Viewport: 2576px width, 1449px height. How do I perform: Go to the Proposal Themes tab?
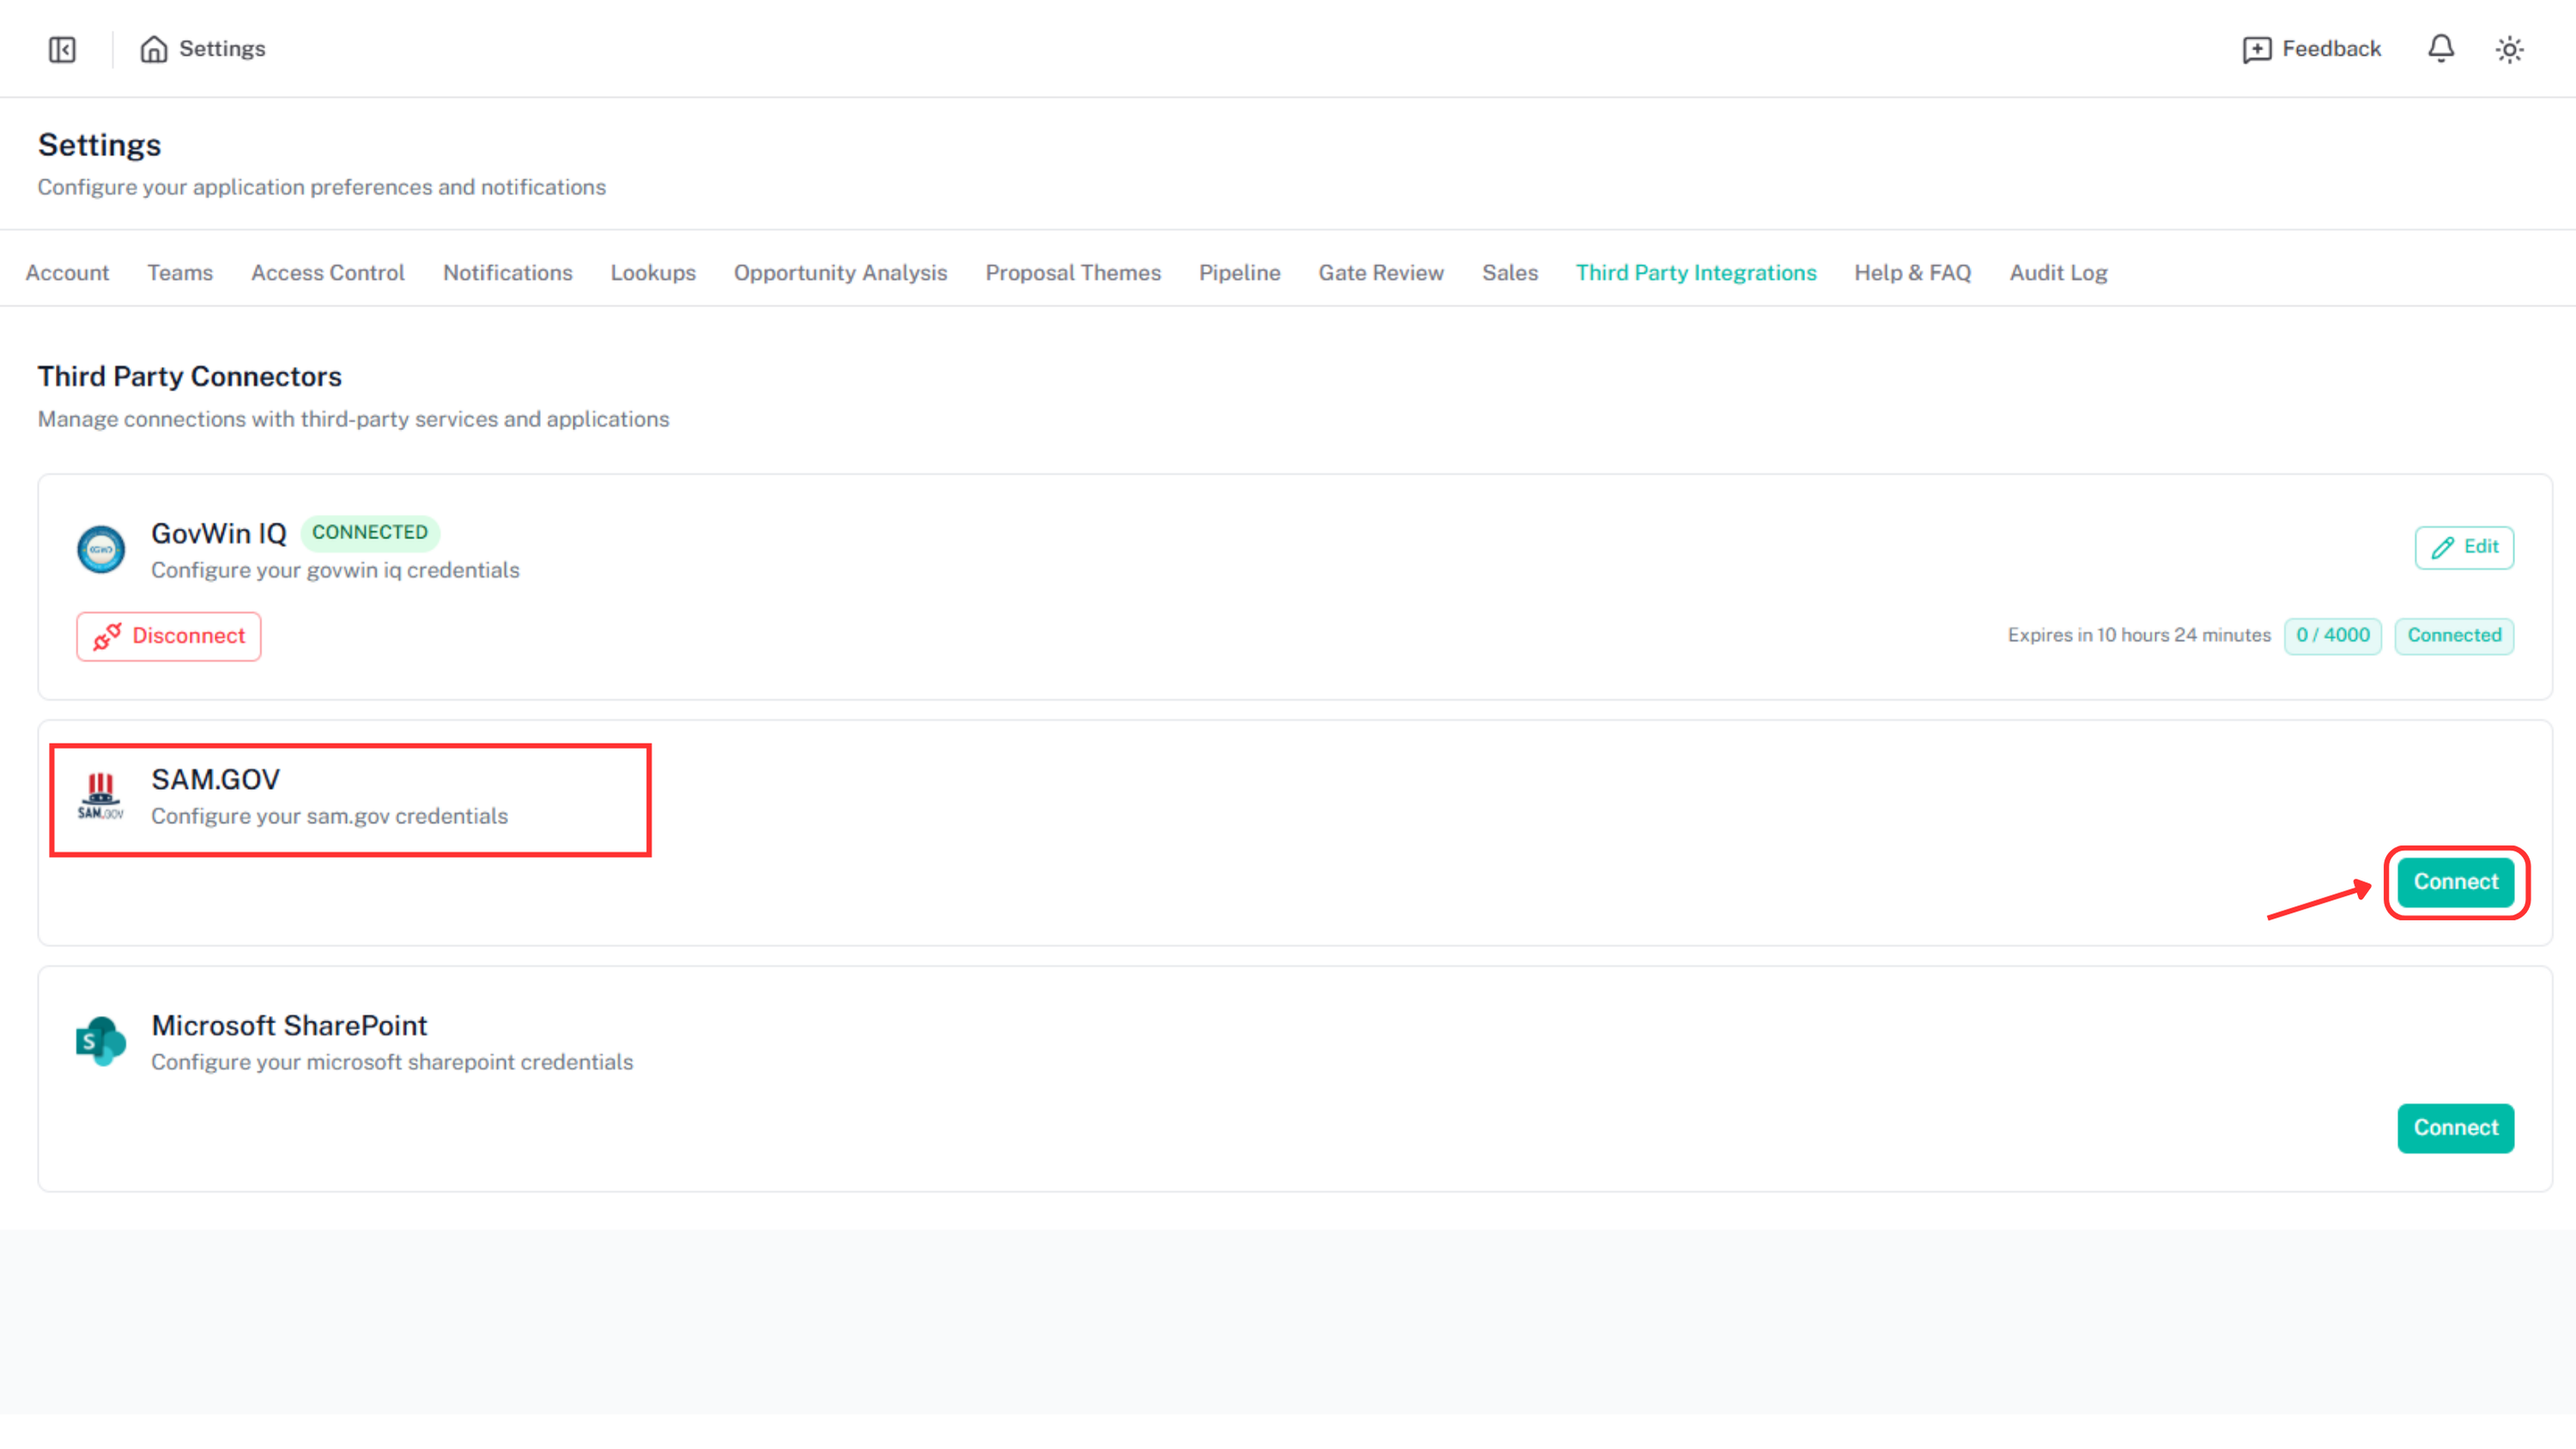(x=1072, y=272)
